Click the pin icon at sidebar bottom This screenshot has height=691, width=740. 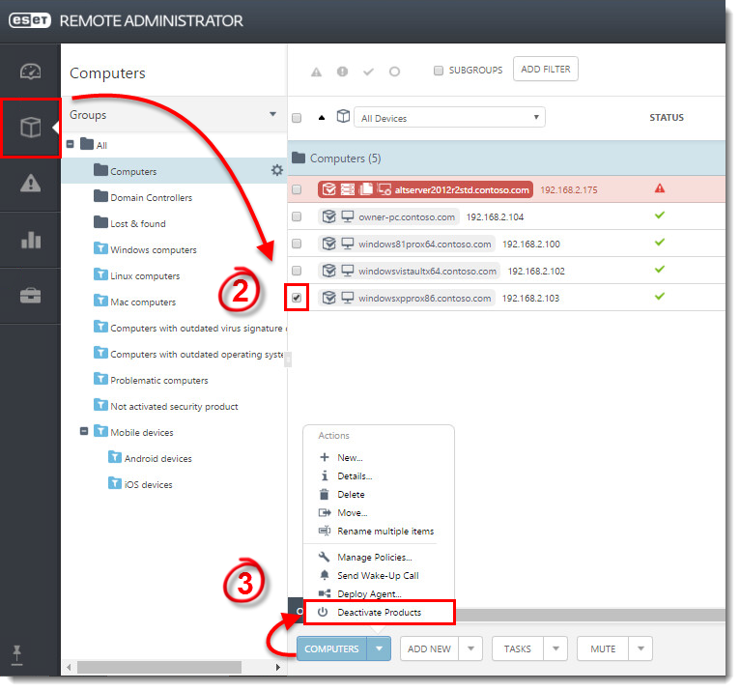coord(17,655)
